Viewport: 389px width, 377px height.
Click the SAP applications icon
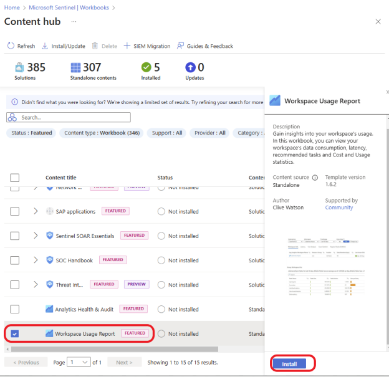pos(50,211)
